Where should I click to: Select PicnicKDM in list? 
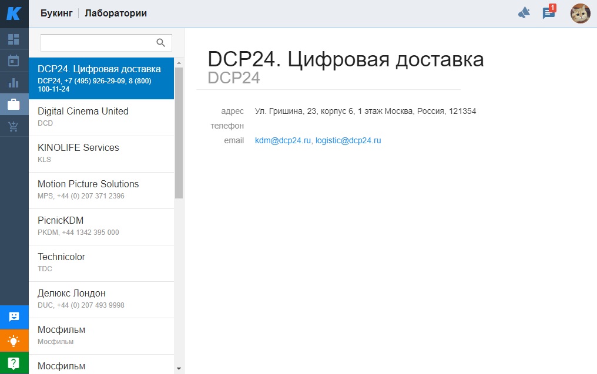(x=101, y=227)
